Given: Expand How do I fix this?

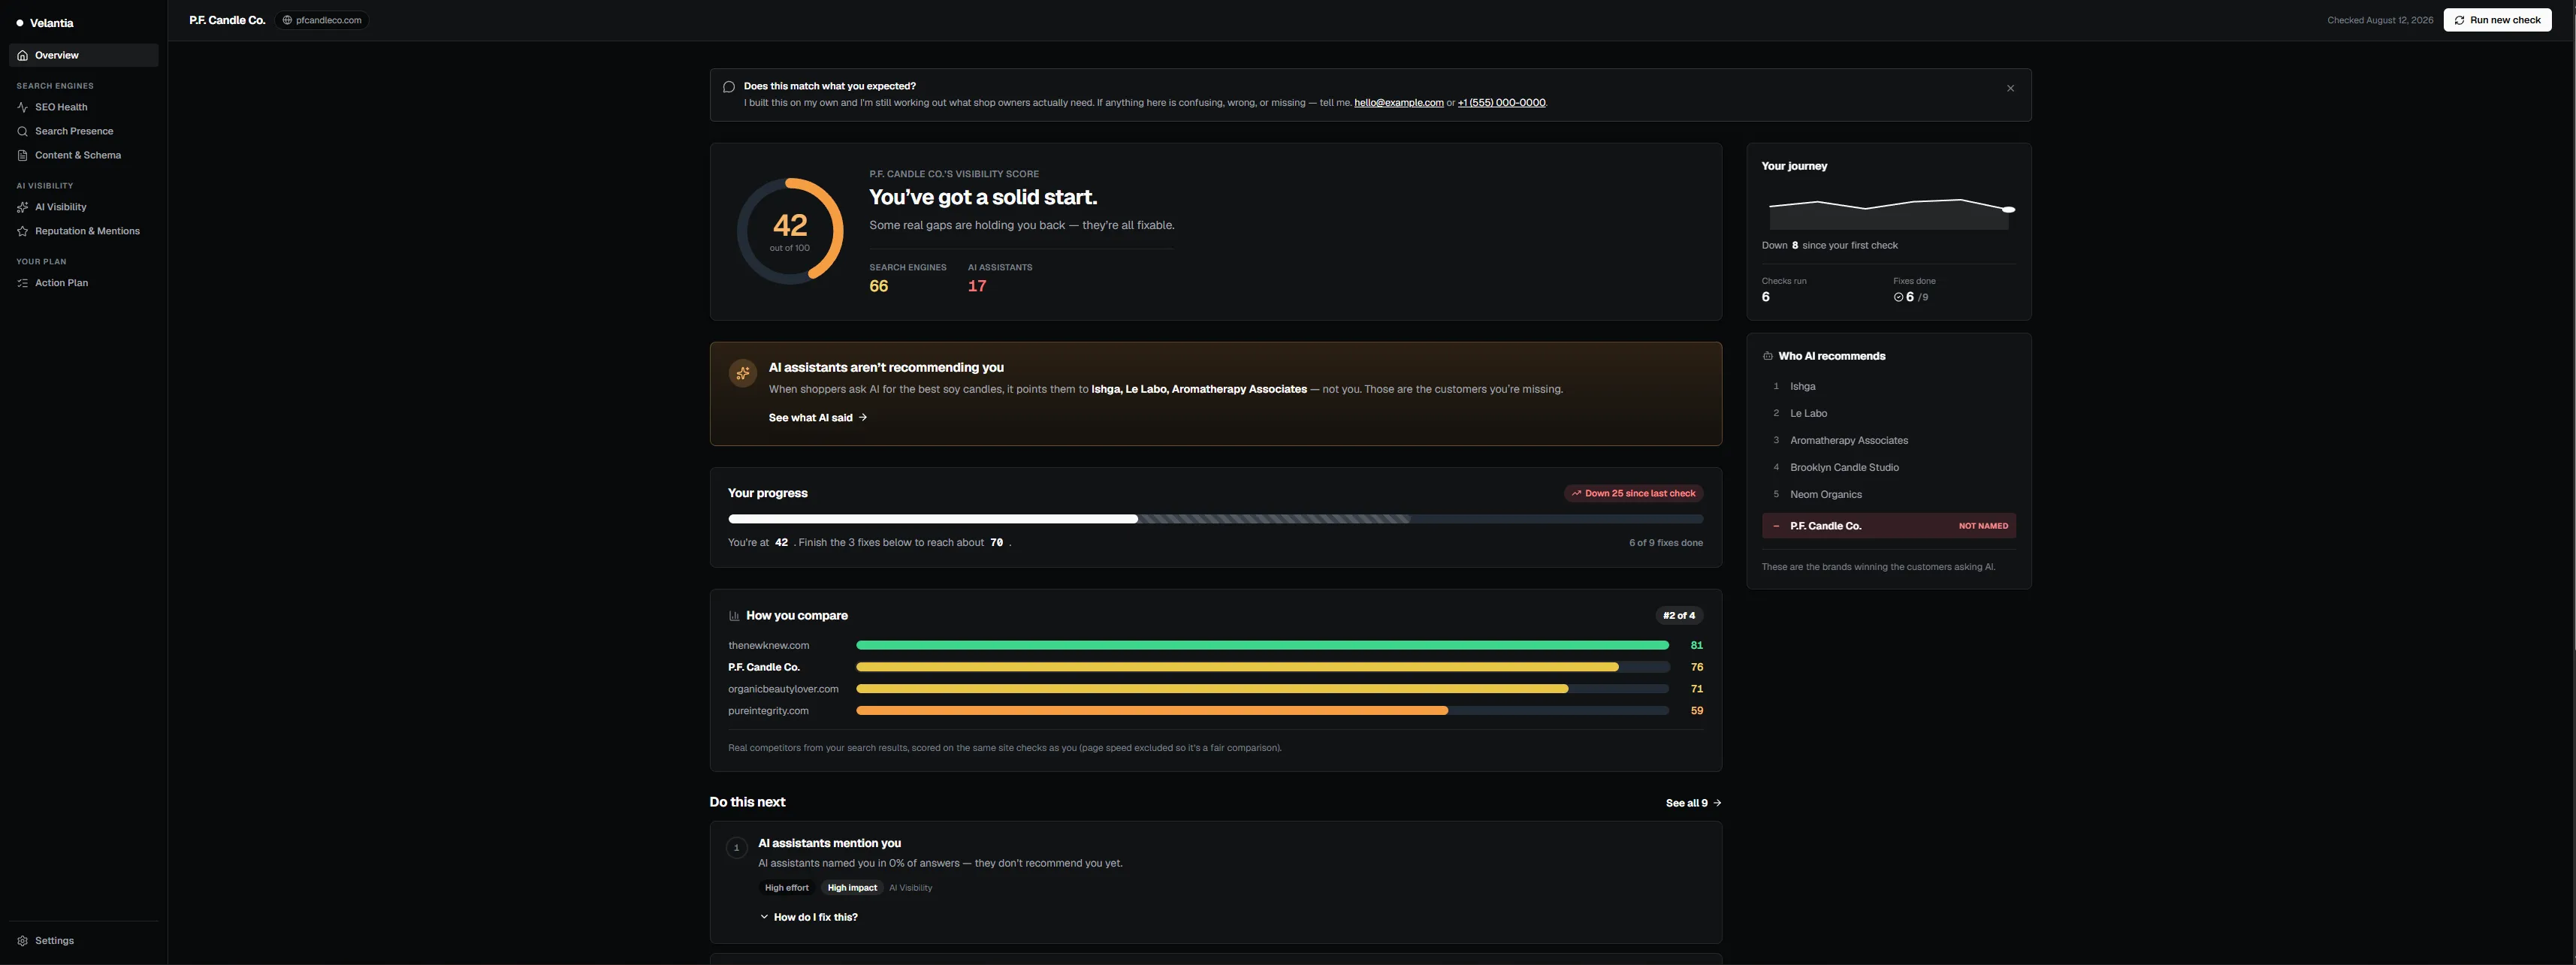Looking at the screenshot, I should click(x=808, y=917).
